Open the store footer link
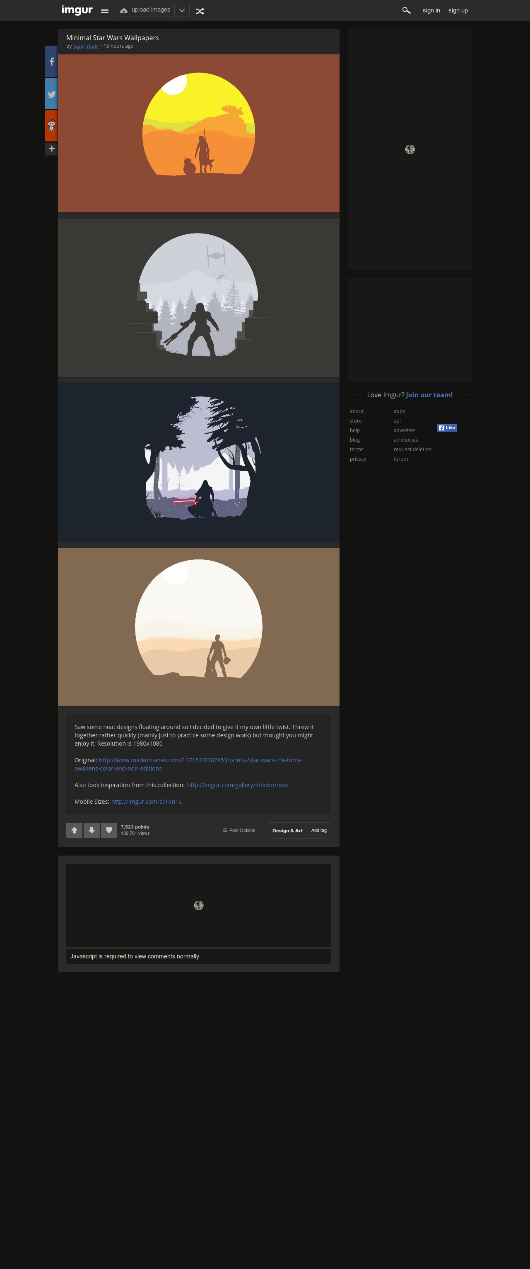The height and width of the screenshot is (1269, 530). (355, 421)
